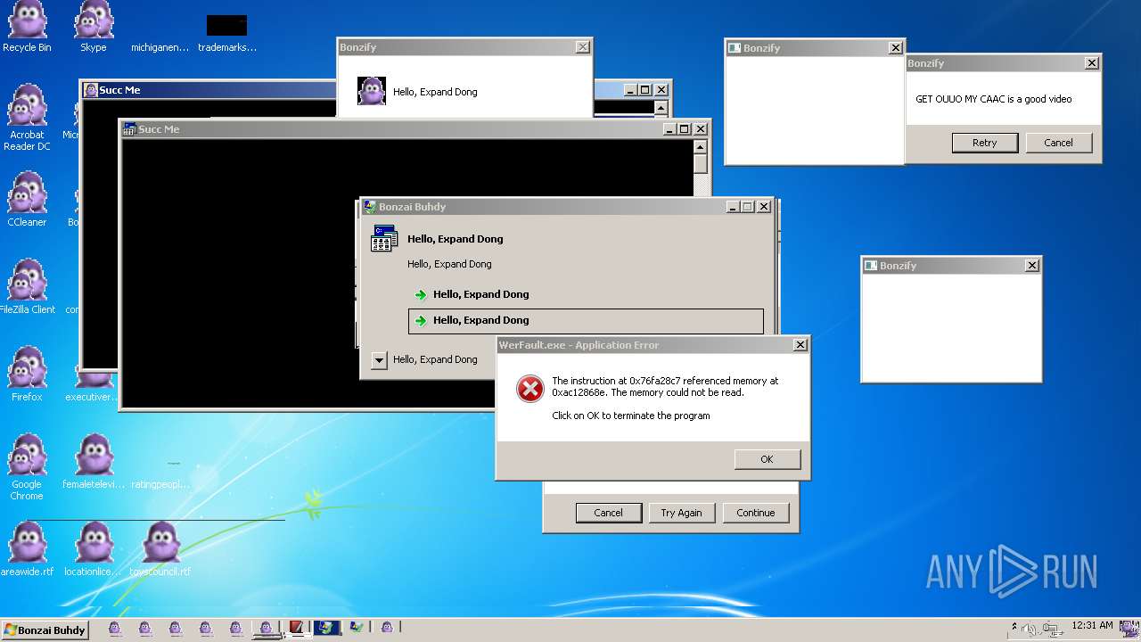
Task: Close the WerFault.exe Application Error dialog
Action: point(800,345)
